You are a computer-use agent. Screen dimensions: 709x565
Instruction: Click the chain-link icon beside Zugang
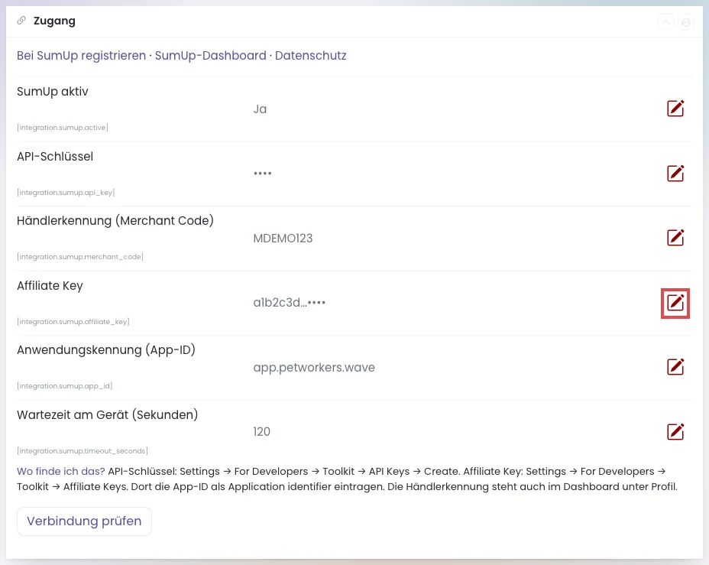point(21,21)
